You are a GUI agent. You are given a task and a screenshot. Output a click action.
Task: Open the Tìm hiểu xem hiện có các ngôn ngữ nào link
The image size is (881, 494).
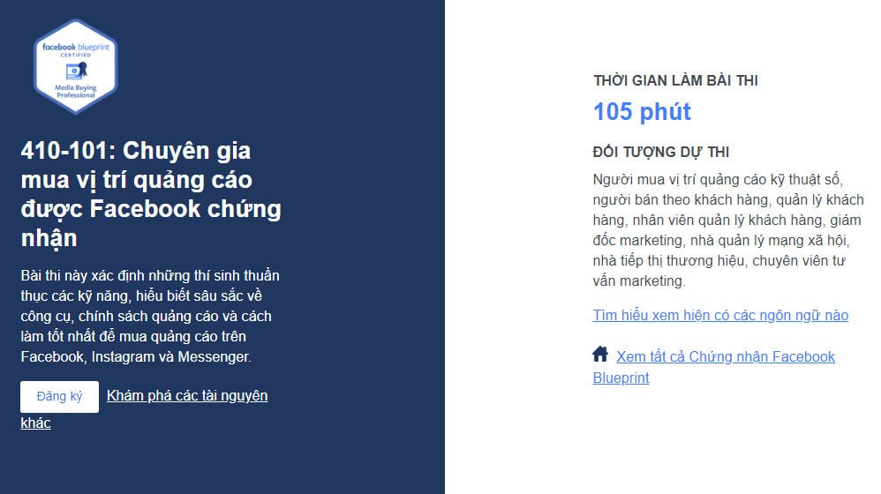720,315
